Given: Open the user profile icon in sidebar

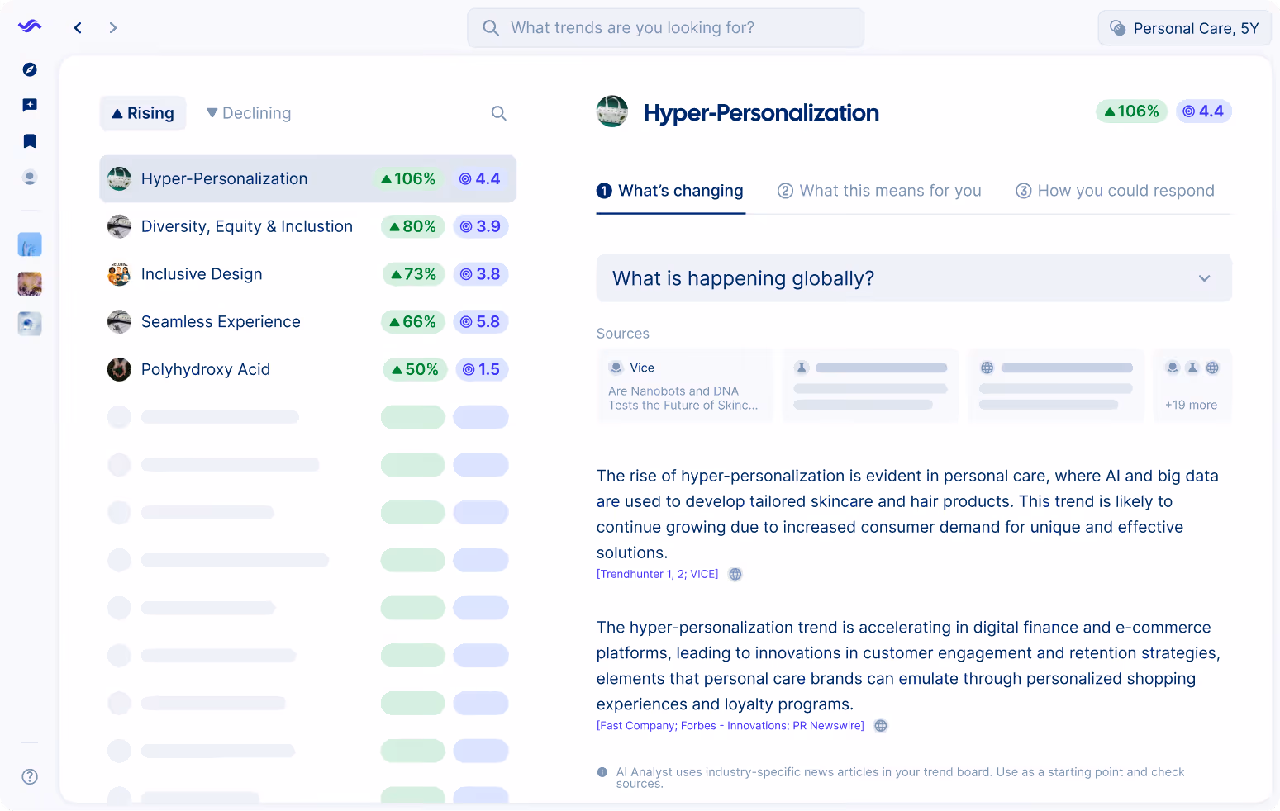Looking at the screenshot, I should (30, 178).
